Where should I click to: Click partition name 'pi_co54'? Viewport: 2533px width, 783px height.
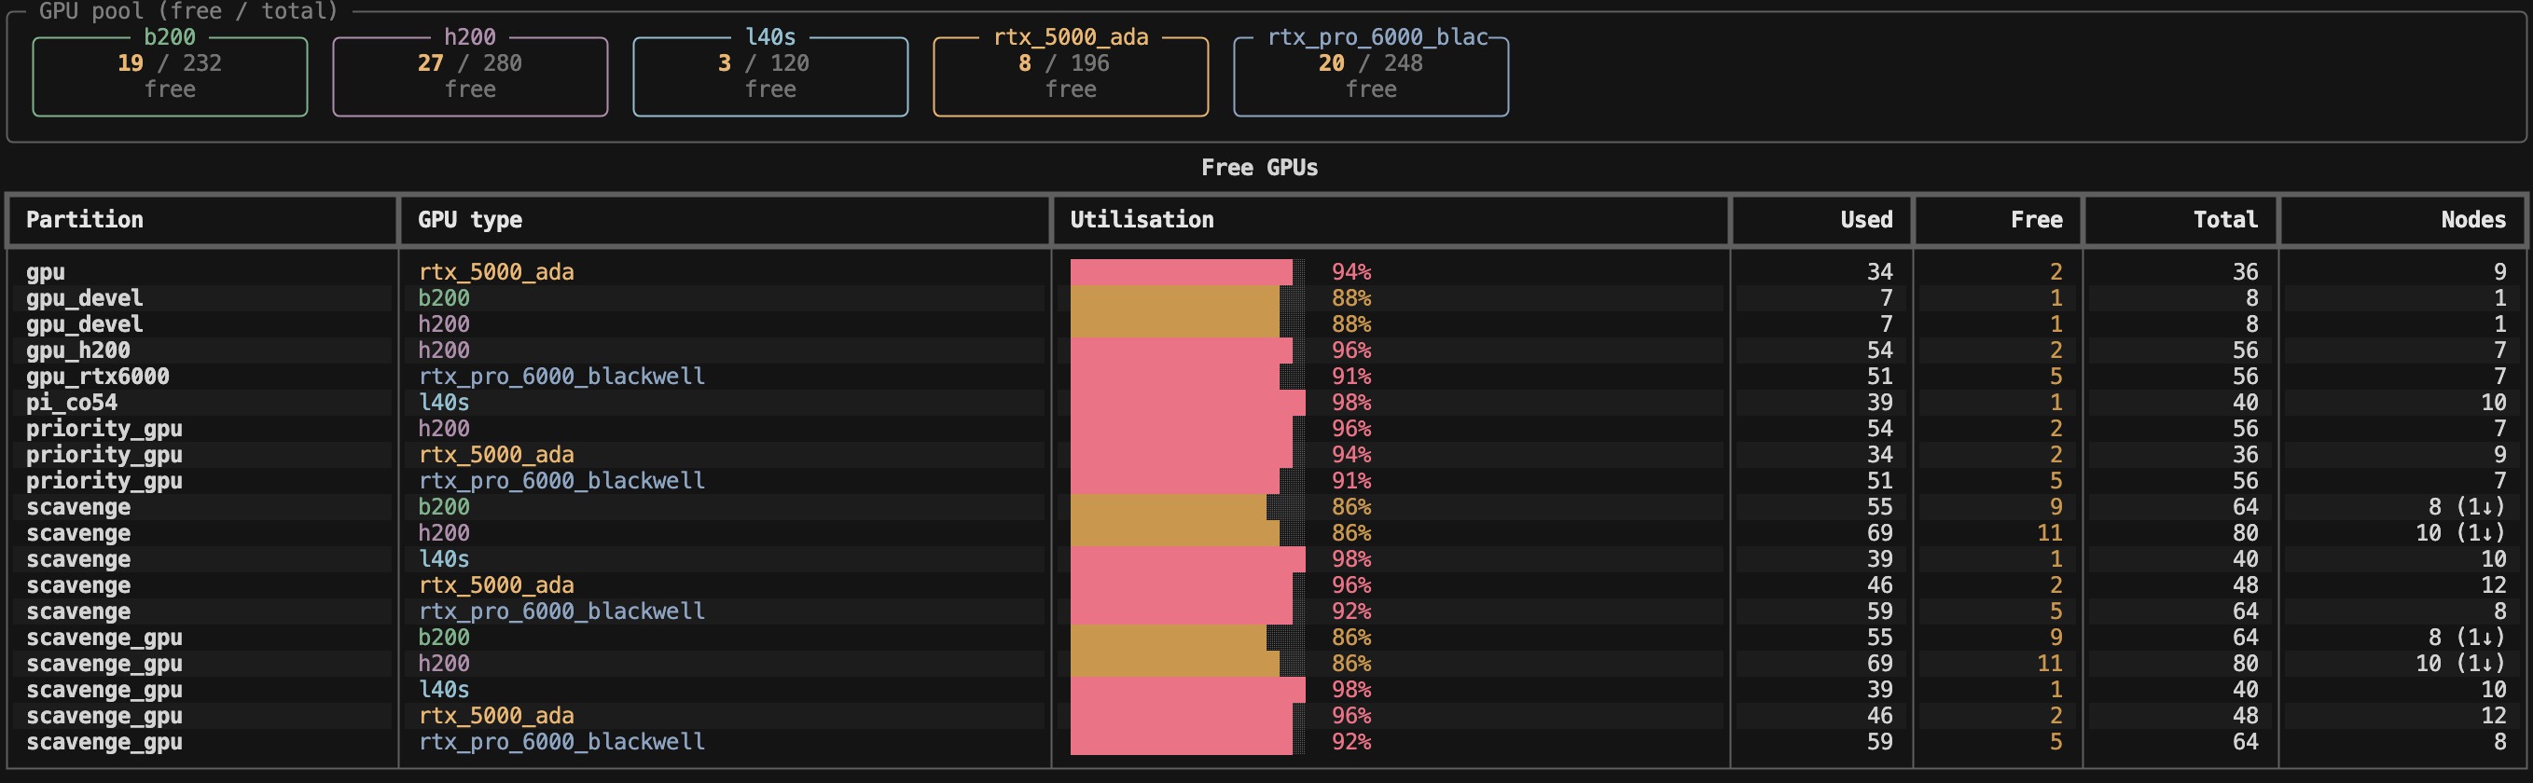(x=72, y=403)
